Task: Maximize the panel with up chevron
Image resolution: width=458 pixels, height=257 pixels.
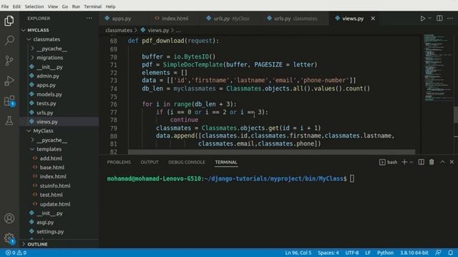Action: (442, 162)
